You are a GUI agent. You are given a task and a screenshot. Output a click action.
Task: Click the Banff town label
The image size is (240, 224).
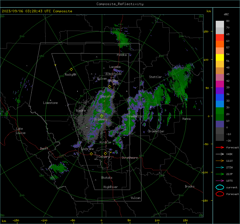44,148
